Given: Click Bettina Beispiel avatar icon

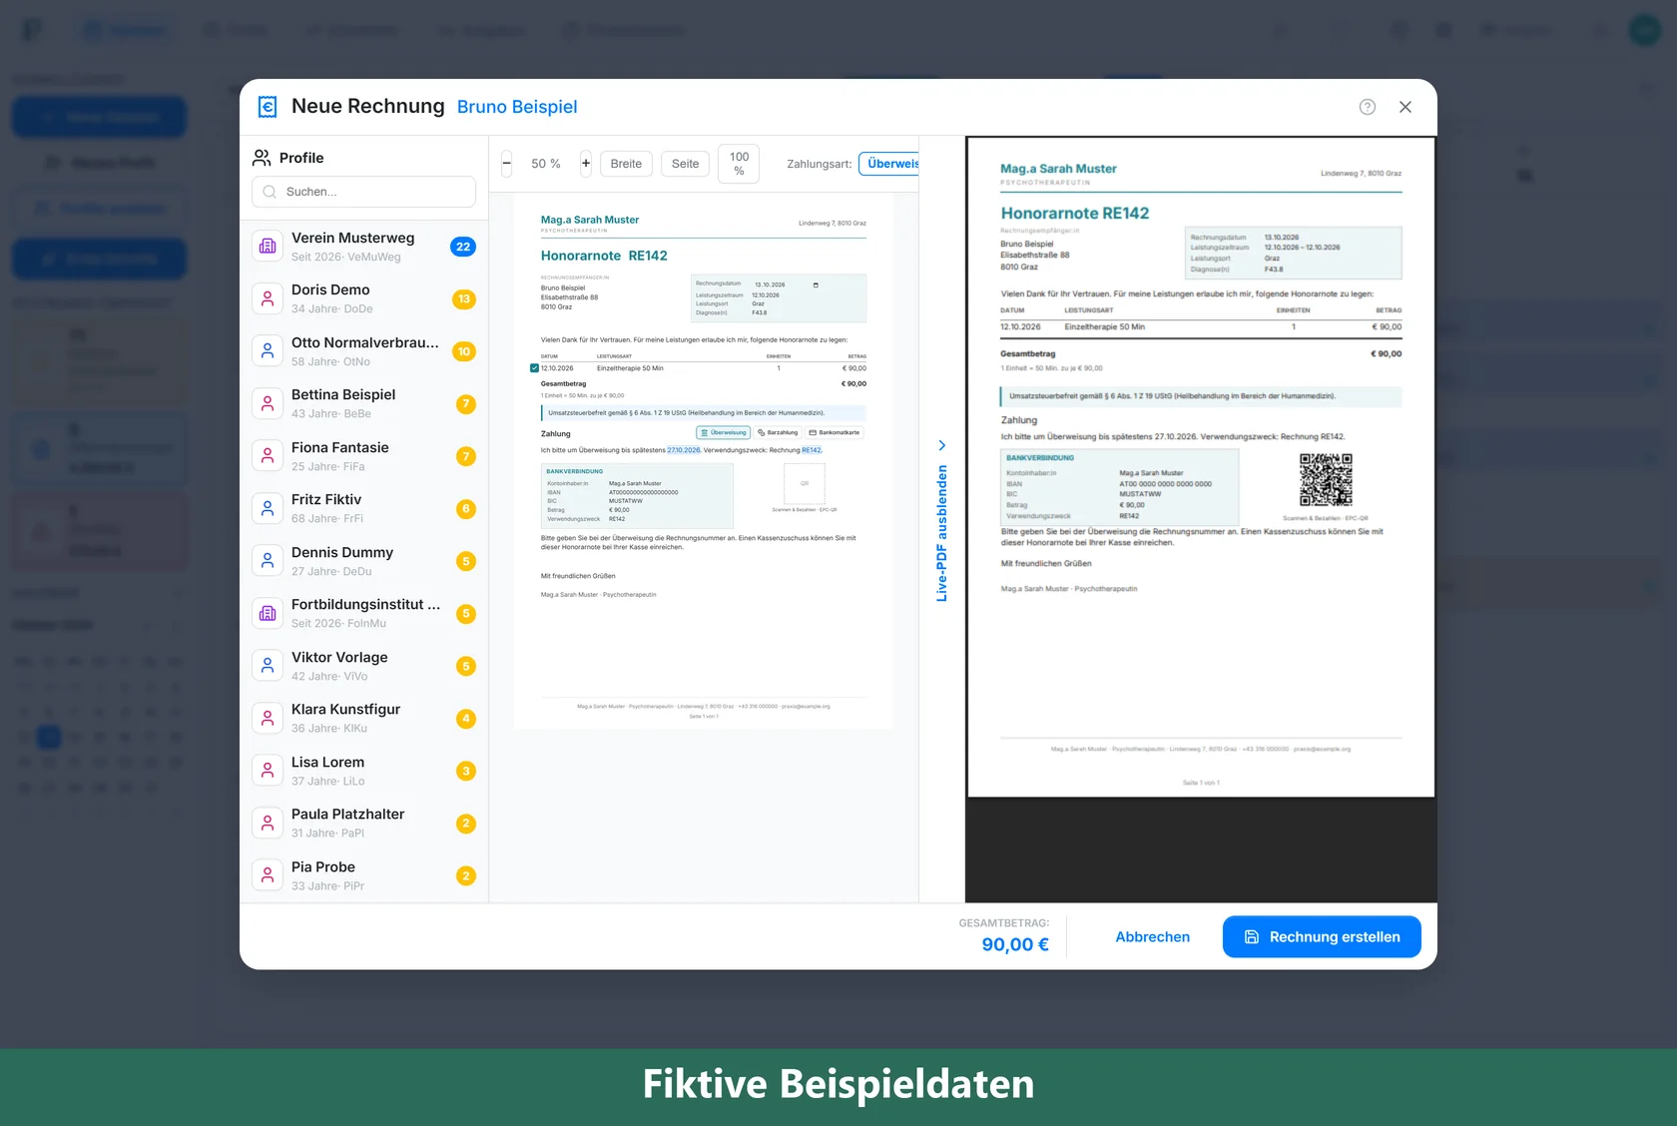Looking at the screenshot, I should [268, 403].
